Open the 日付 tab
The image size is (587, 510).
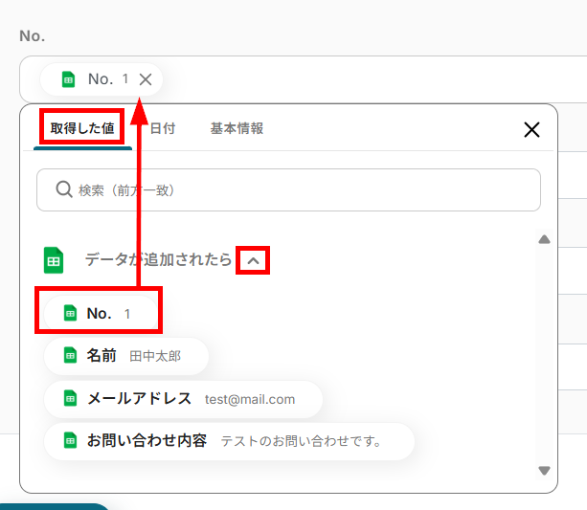pyautogui.click(x=163, y=128)
